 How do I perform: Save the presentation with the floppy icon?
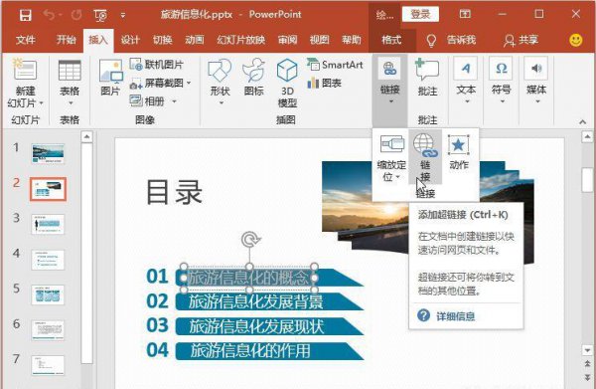pos(26,15)
